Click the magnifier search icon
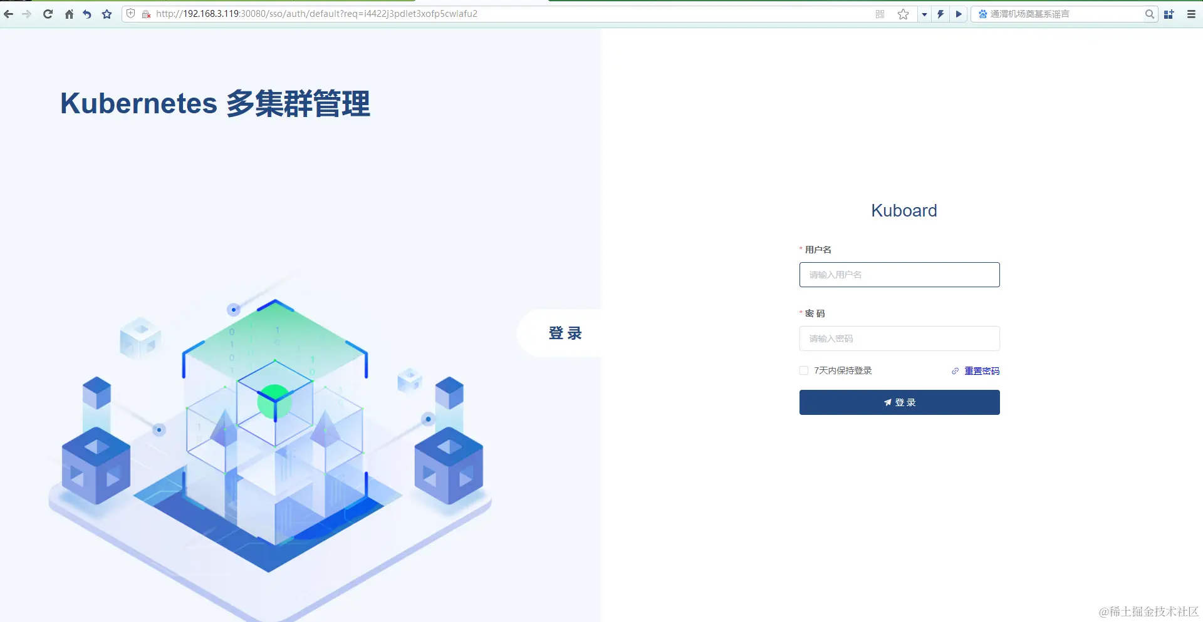The image size is (1203, 622). (1150, 14)
